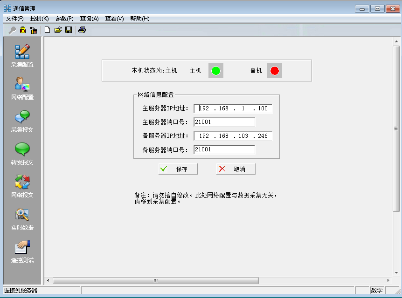Click the red 备机 status light

pyautogui.click(x=275, y=70)
